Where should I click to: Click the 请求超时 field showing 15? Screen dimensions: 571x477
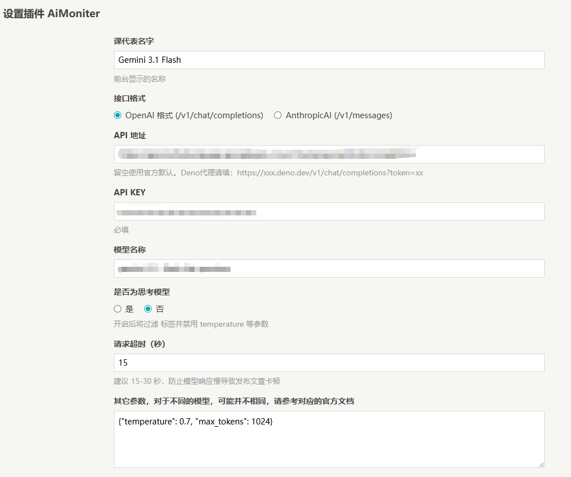(x=329, y=363)
